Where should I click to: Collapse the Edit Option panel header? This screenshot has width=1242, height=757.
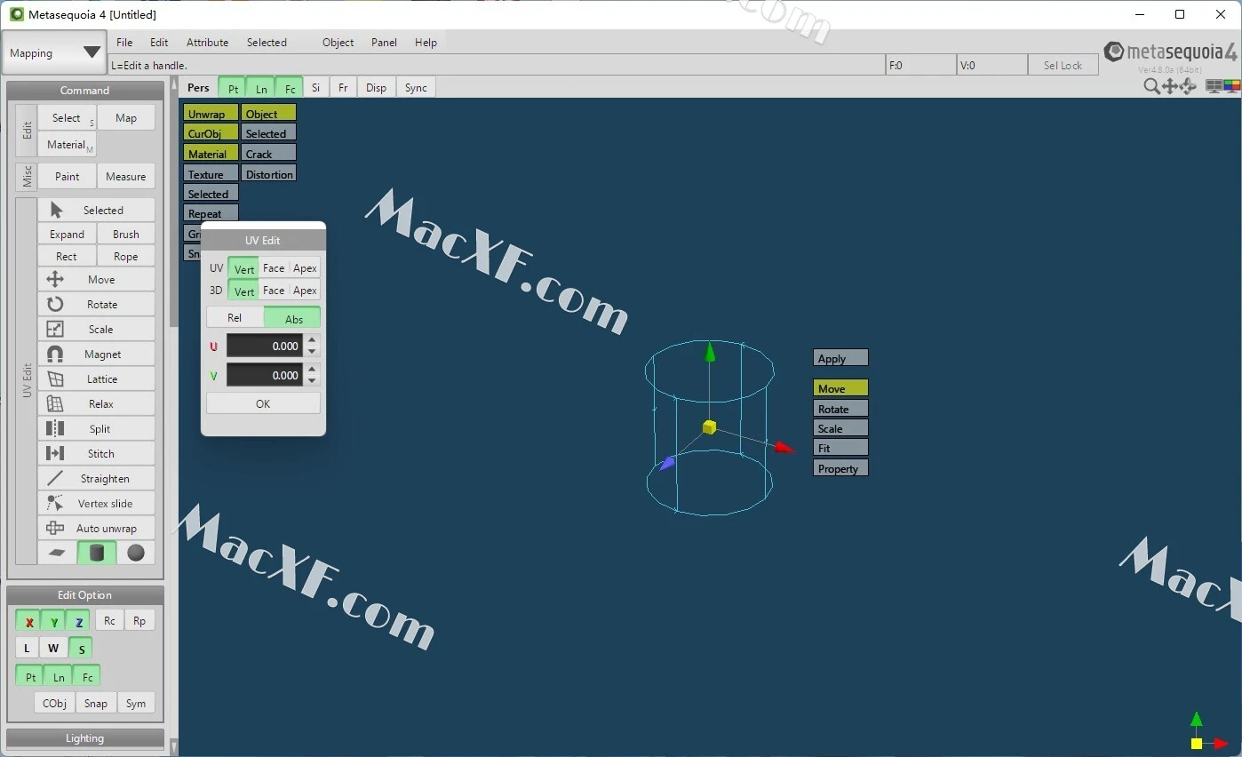[x=85, y=594]
